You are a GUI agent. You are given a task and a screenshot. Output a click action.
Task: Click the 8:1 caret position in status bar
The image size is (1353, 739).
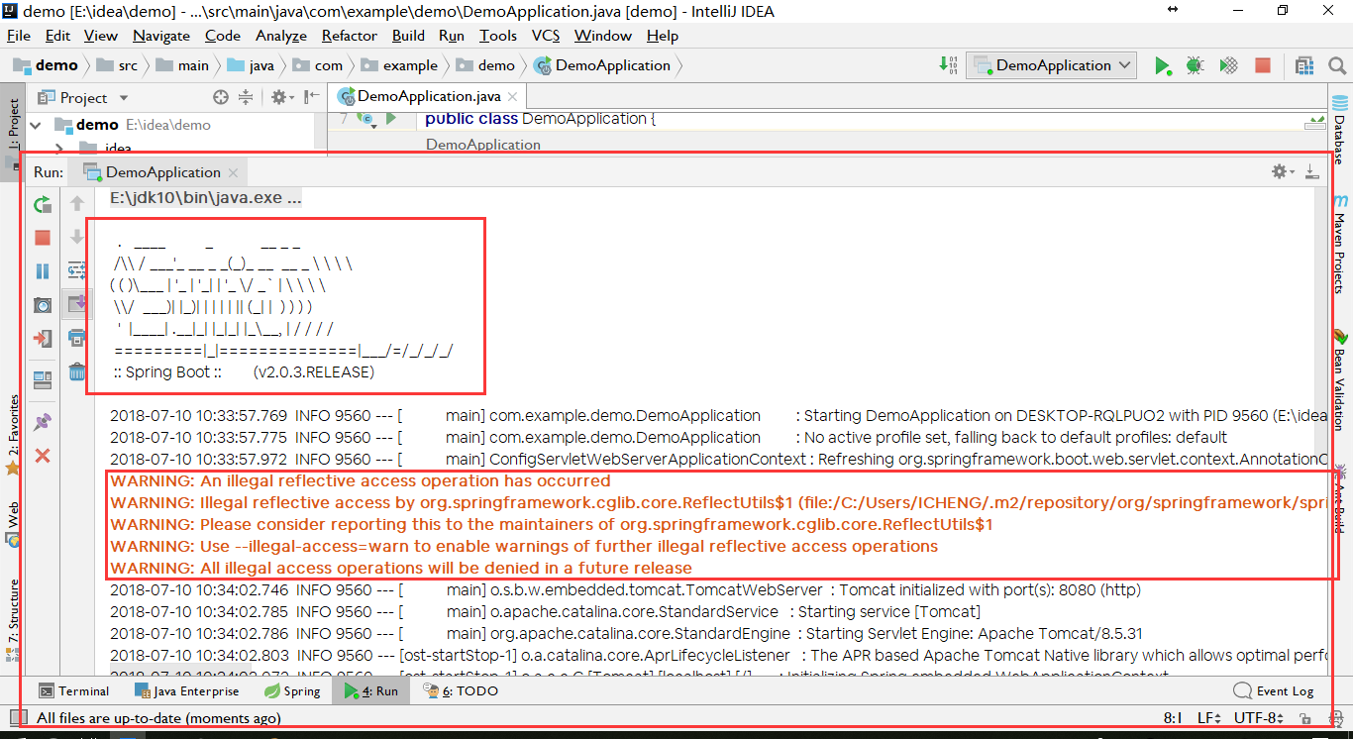[x=1174, y=718]
